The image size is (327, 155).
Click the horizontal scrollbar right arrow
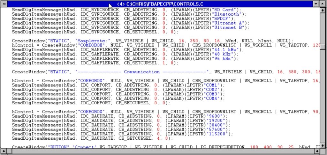click(317, 151)
